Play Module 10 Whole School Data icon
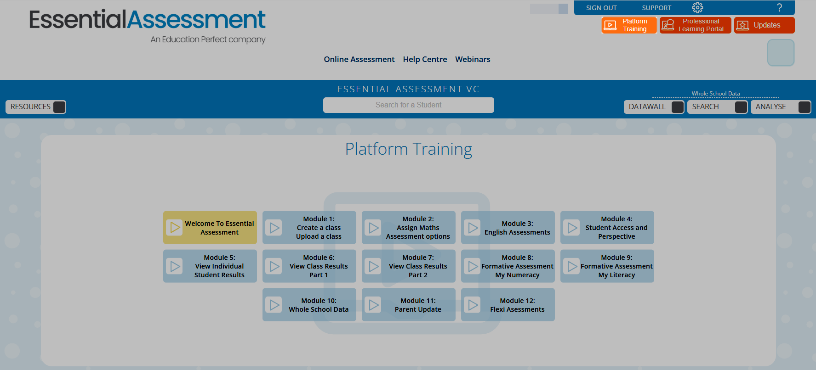This screenshot has height=370, width=816. 274,305
